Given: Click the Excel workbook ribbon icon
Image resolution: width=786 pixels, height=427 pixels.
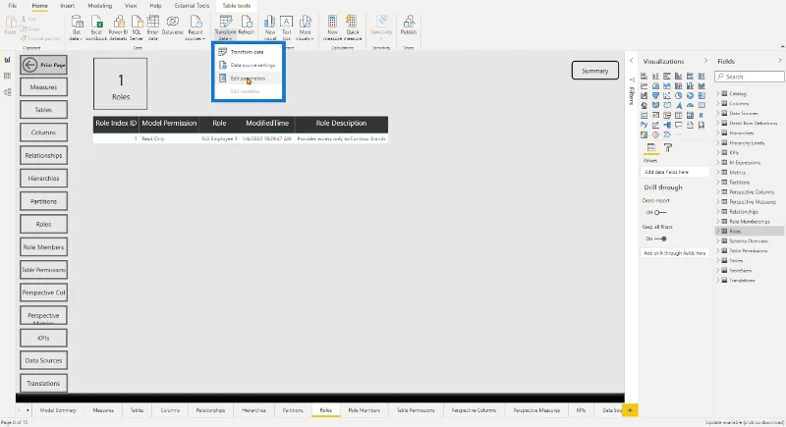Looking at the screenshot, I should (96, 27).
